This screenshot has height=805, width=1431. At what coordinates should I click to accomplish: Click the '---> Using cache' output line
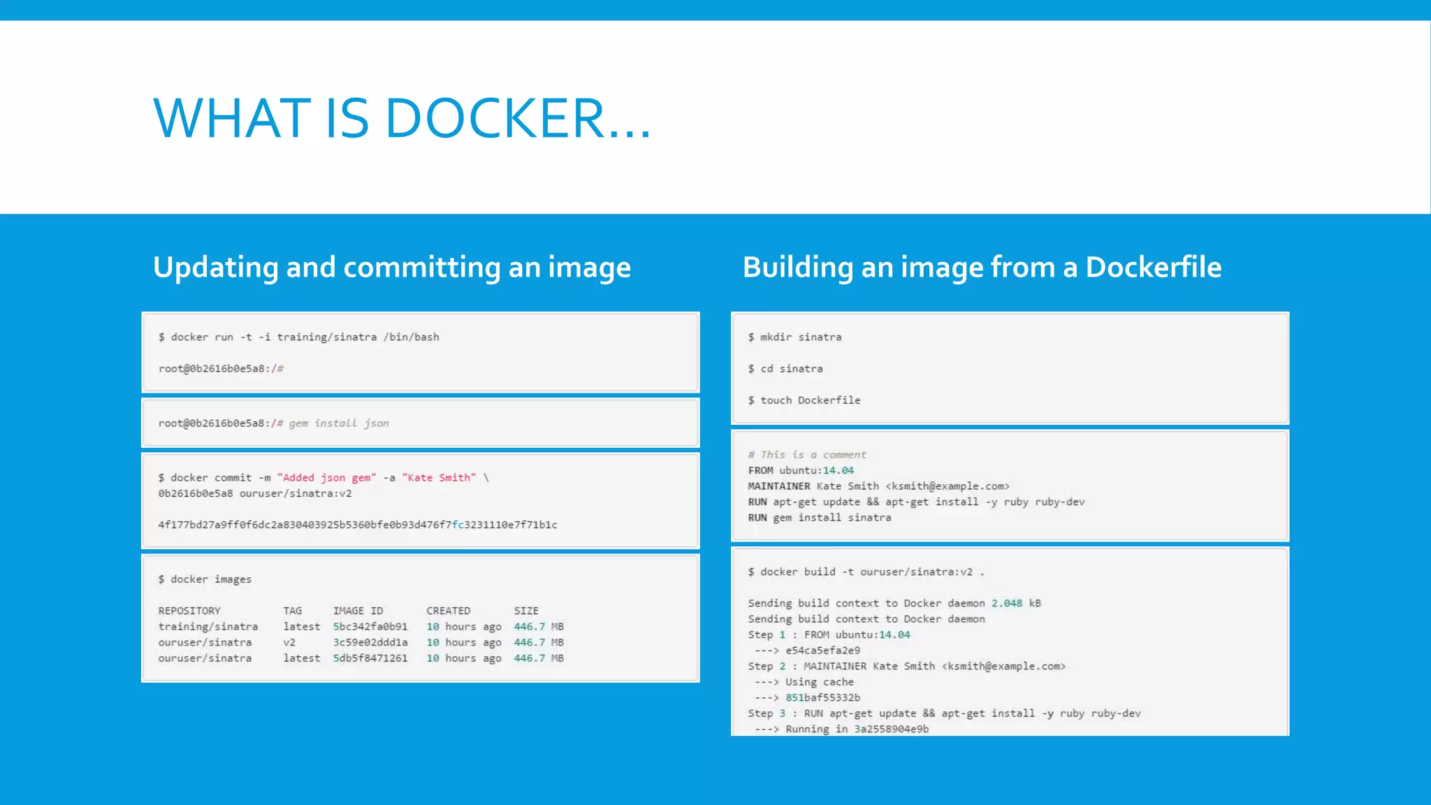[x=804, y=682]
